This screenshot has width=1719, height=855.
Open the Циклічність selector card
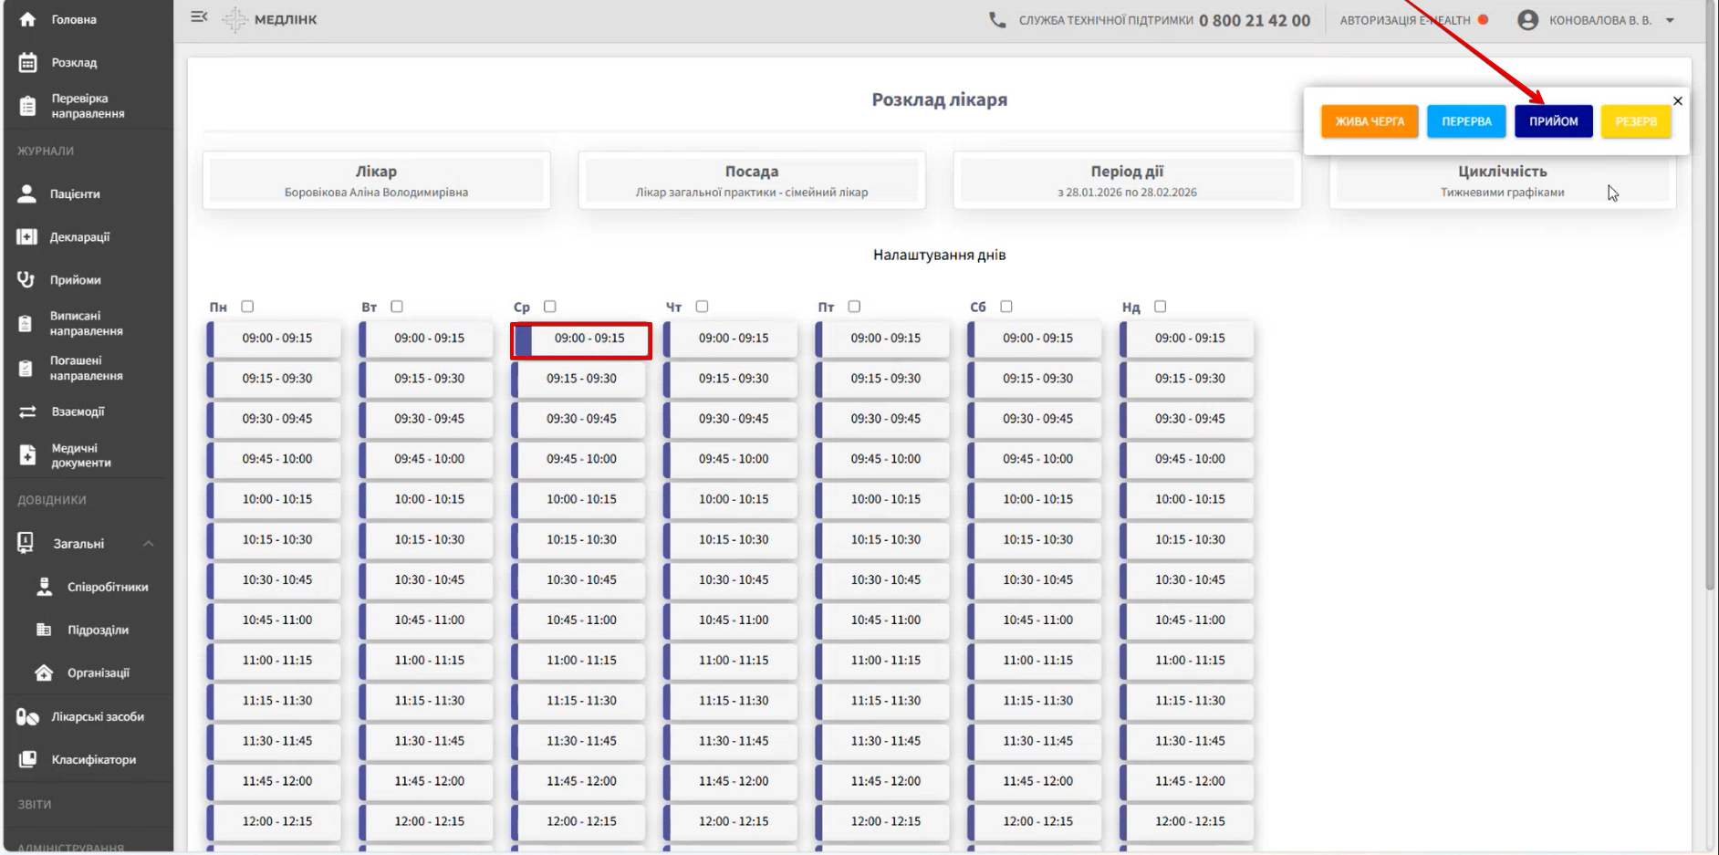click(1502, 181)
